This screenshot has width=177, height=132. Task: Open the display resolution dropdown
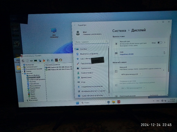(133, 88)
